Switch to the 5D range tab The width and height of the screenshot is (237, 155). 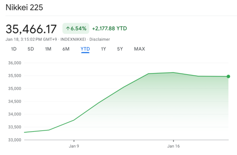pyautogui.click(x=31, y=49)
